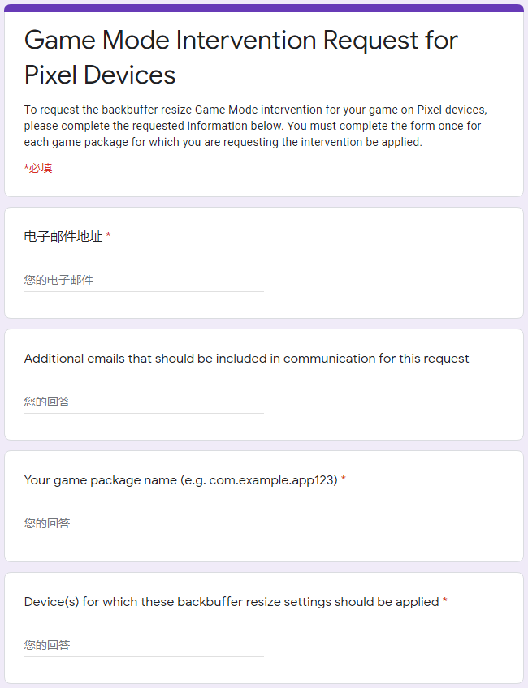Click the purple header bar atop the form
This screenshot has height=688, width=528.
click(264, 8)
